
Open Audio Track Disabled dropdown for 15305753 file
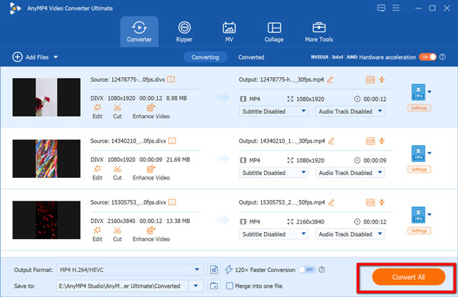tap(350, 234)
